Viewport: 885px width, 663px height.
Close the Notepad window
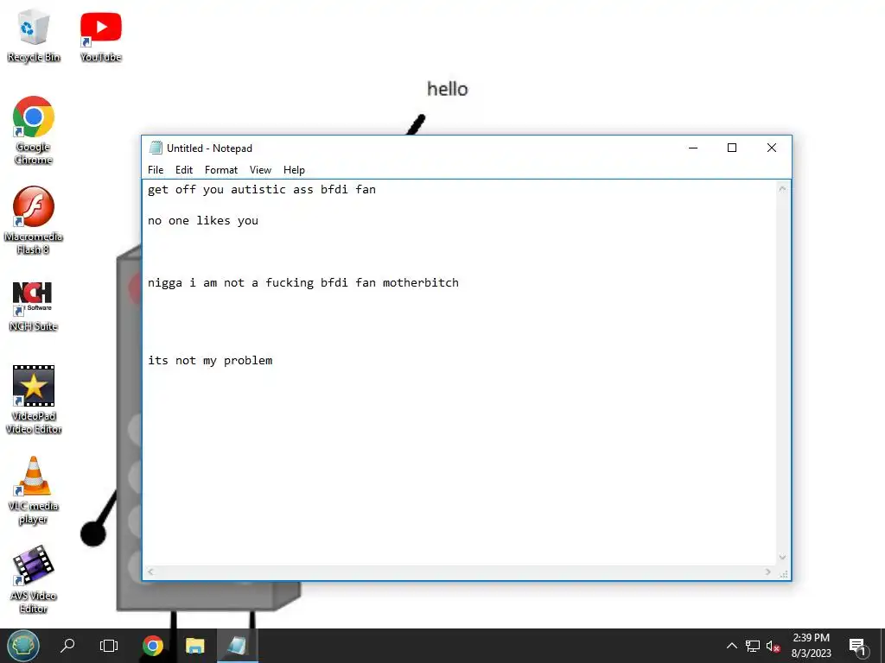pos(772,148)
